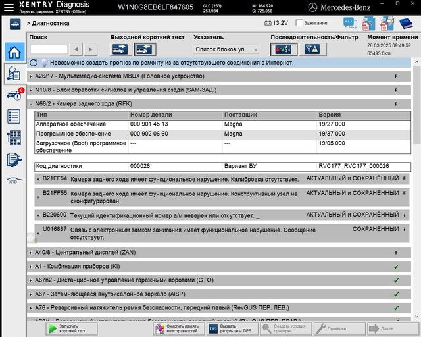Expand fault code B21FF54 details

point(38,179)
